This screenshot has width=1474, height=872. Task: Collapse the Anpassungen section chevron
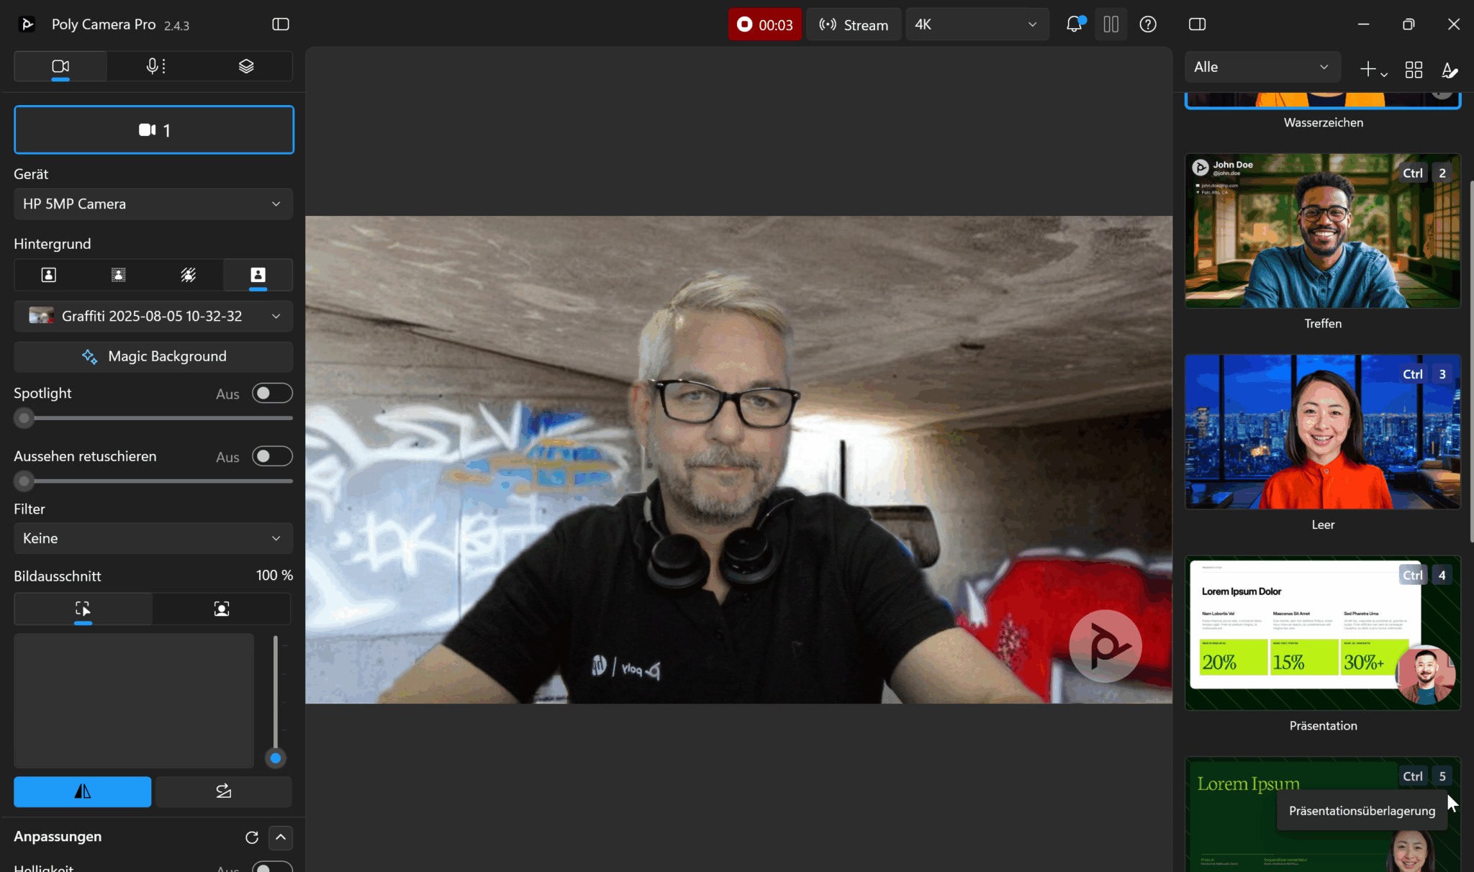[x=281, y=837]
